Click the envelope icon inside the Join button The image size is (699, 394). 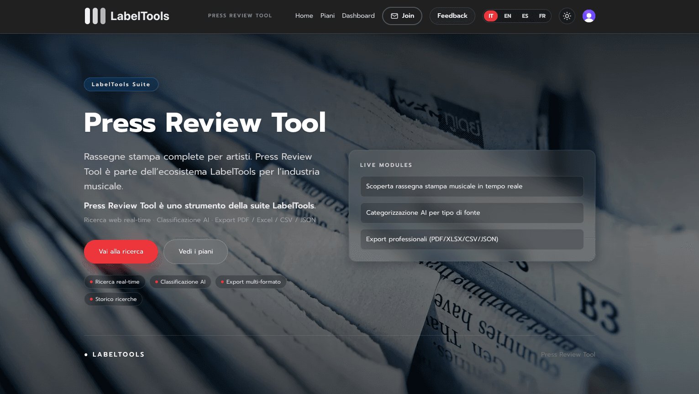[394, 16]
